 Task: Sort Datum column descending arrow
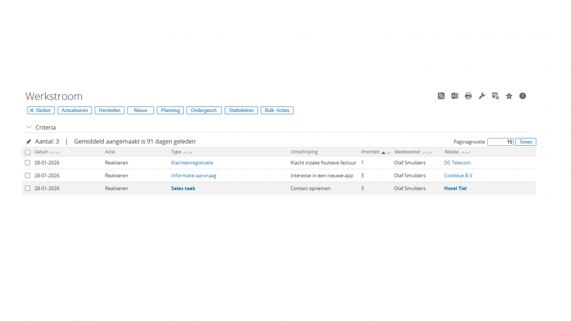pos(57,153)
